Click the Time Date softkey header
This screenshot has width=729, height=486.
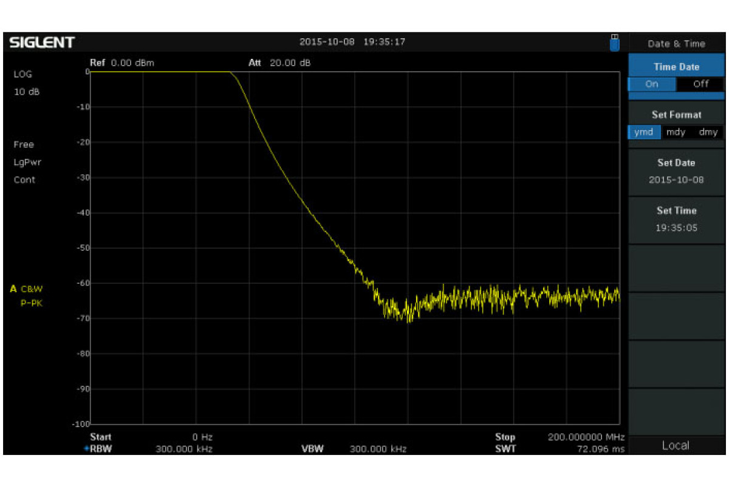[676, 67]
